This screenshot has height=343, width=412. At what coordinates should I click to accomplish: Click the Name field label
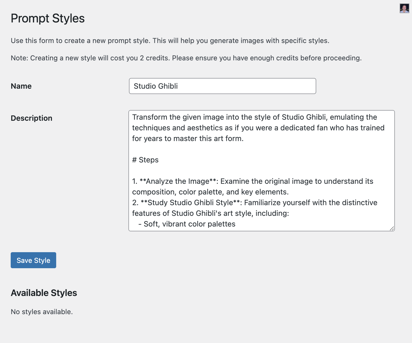coord(21,86)
